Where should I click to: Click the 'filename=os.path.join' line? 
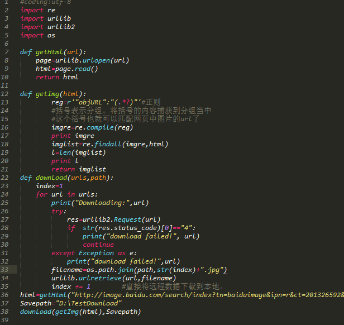coord(139,270)
